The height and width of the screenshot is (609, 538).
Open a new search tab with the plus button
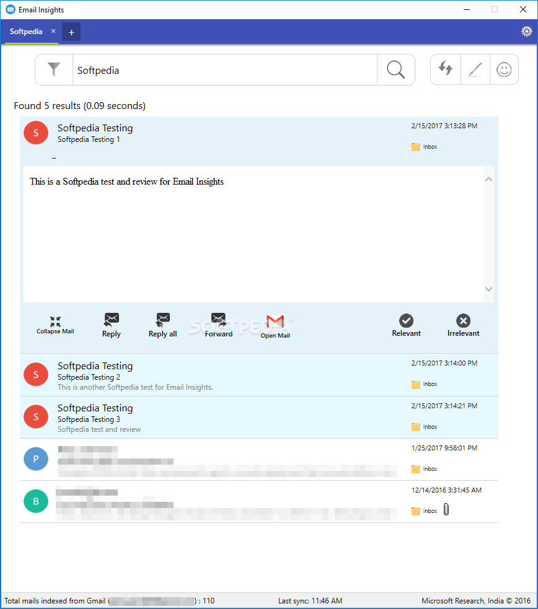click(71, 31)
